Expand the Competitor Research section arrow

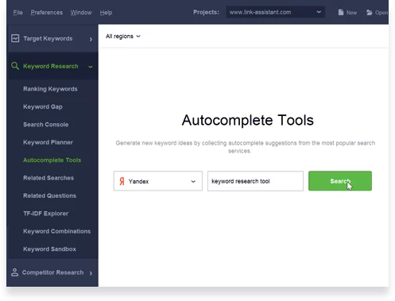coord(91,273)
